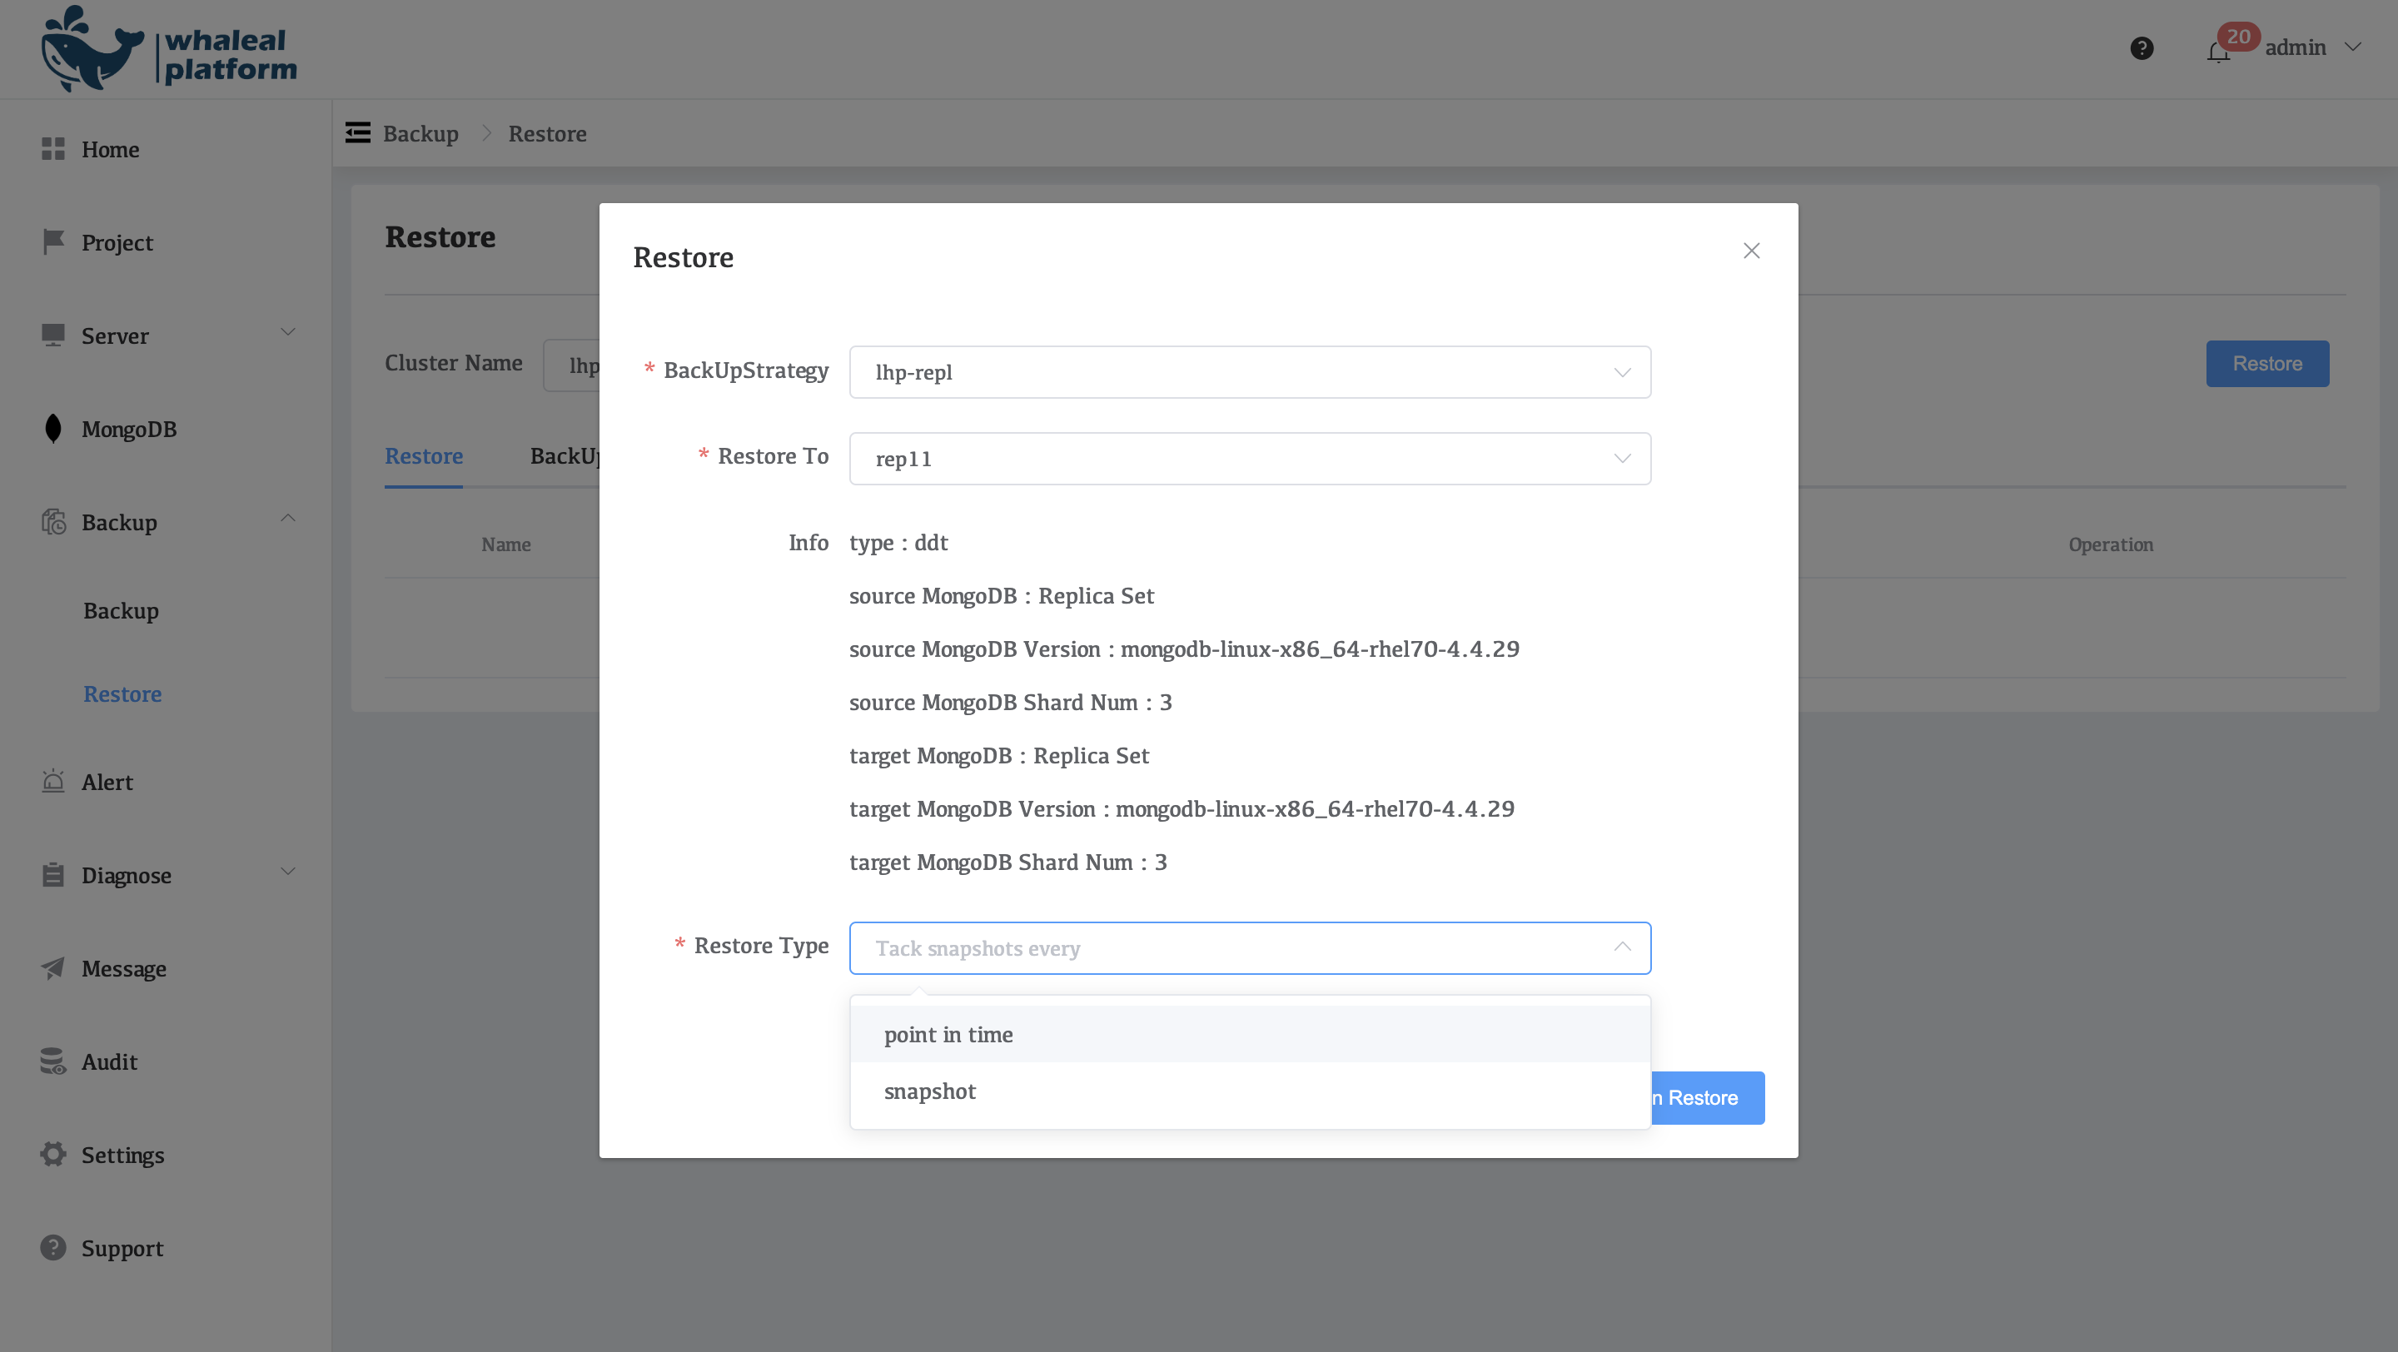Toggle the sidebar collapse hamburger icon

pyautogui.click(x=357, y=133)
